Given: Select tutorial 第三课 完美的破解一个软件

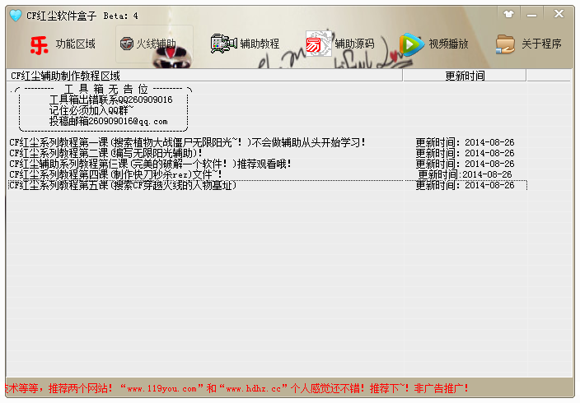Looking at the screenshot, I should coord(150,164).
